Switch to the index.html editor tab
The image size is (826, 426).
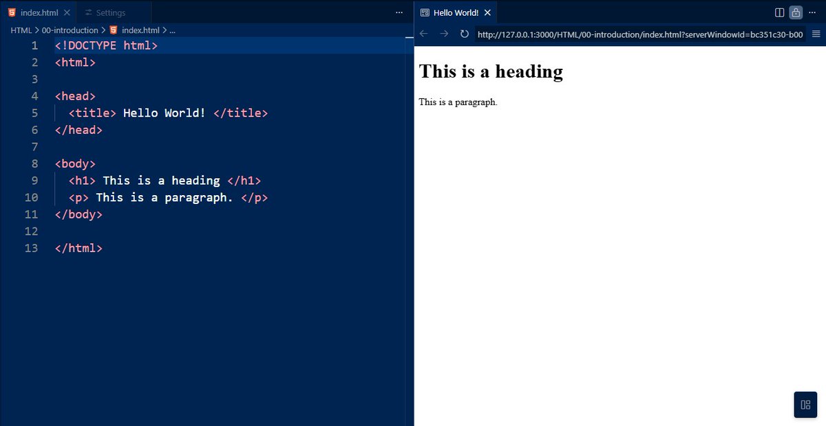pos(38,13)
